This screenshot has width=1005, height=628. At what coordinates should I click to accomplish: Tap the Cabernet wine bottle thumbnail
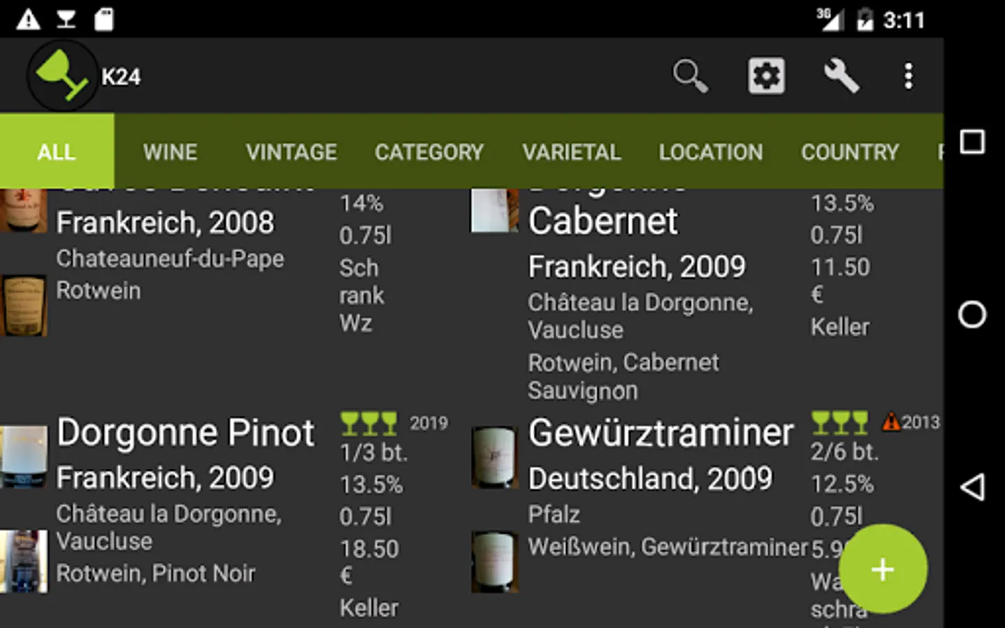click(494, 210)
